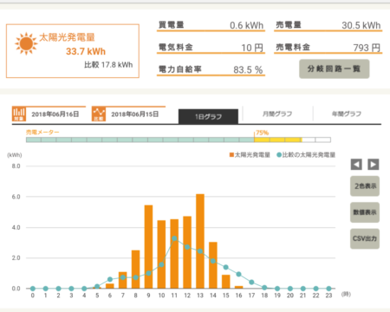Click the 売電メーター label

pyautogui.click(x=42, y=133)
